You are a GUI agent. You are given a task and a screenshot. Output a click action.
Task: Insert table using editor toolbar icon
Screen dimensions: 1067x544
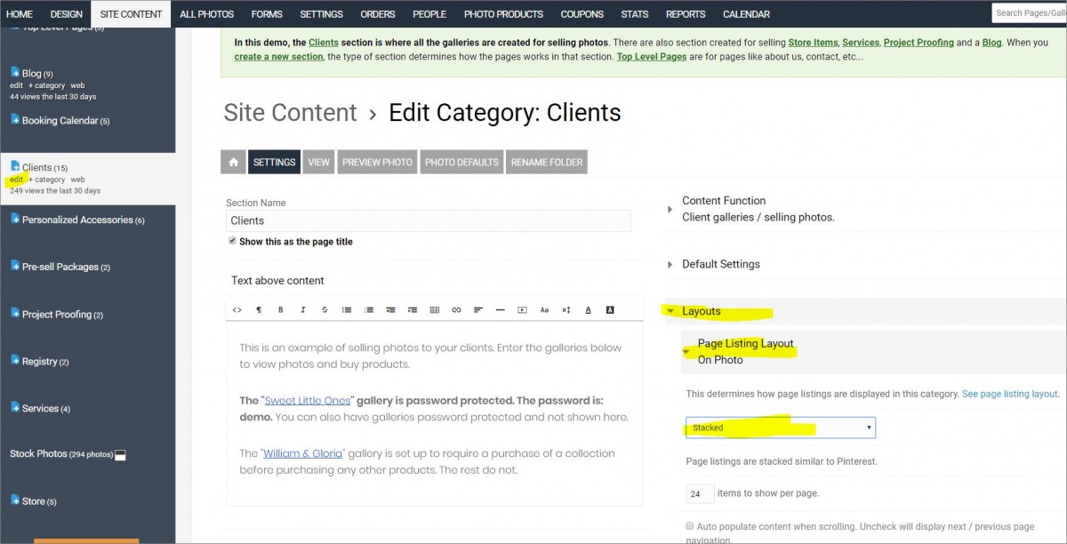[x=435, y=310]
